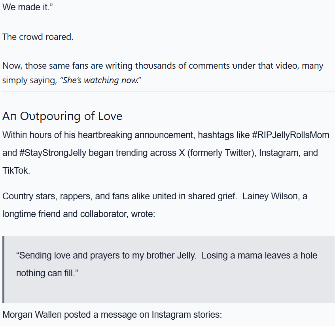Click the italic "She's watching now" quote
The width and height of the screenshot is (335, 326).
pos(101,80)
